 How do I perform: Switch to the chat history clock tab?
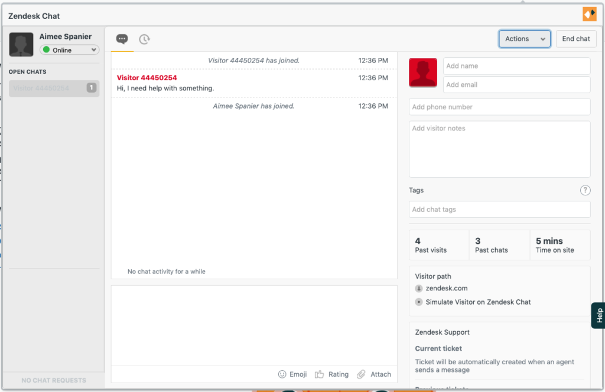(144, 39)
